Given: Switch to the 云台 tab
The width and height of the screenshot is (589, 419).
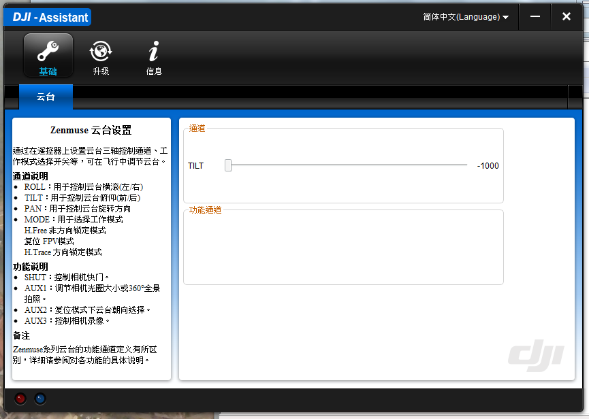Looking at the screenshot, I should 46,97.
